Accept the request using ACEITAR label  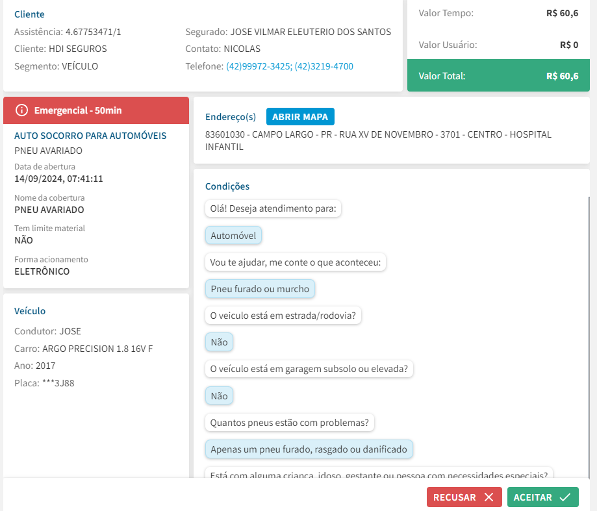(x=533, y=497)
